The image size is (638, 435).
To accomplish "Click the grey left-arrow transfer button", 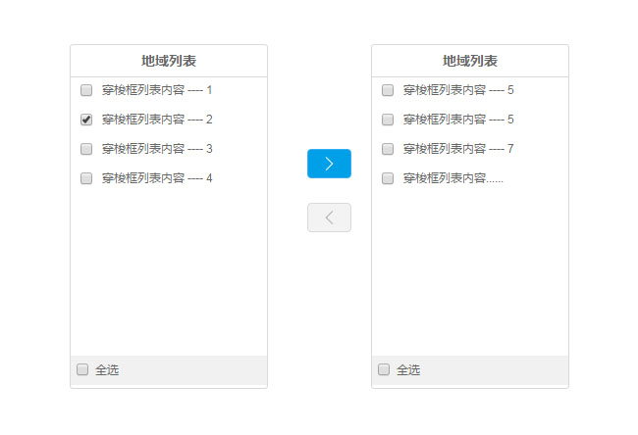I will click(329, 217).
